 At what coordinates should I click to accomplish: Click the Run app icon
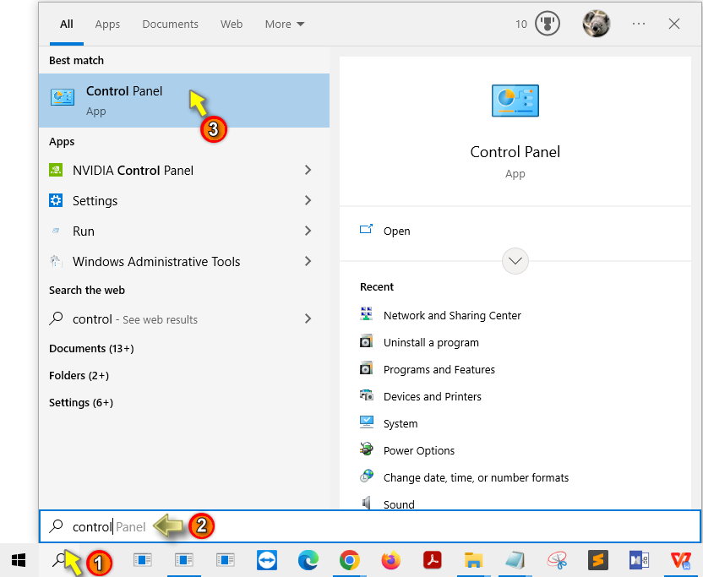click(56, 231)
